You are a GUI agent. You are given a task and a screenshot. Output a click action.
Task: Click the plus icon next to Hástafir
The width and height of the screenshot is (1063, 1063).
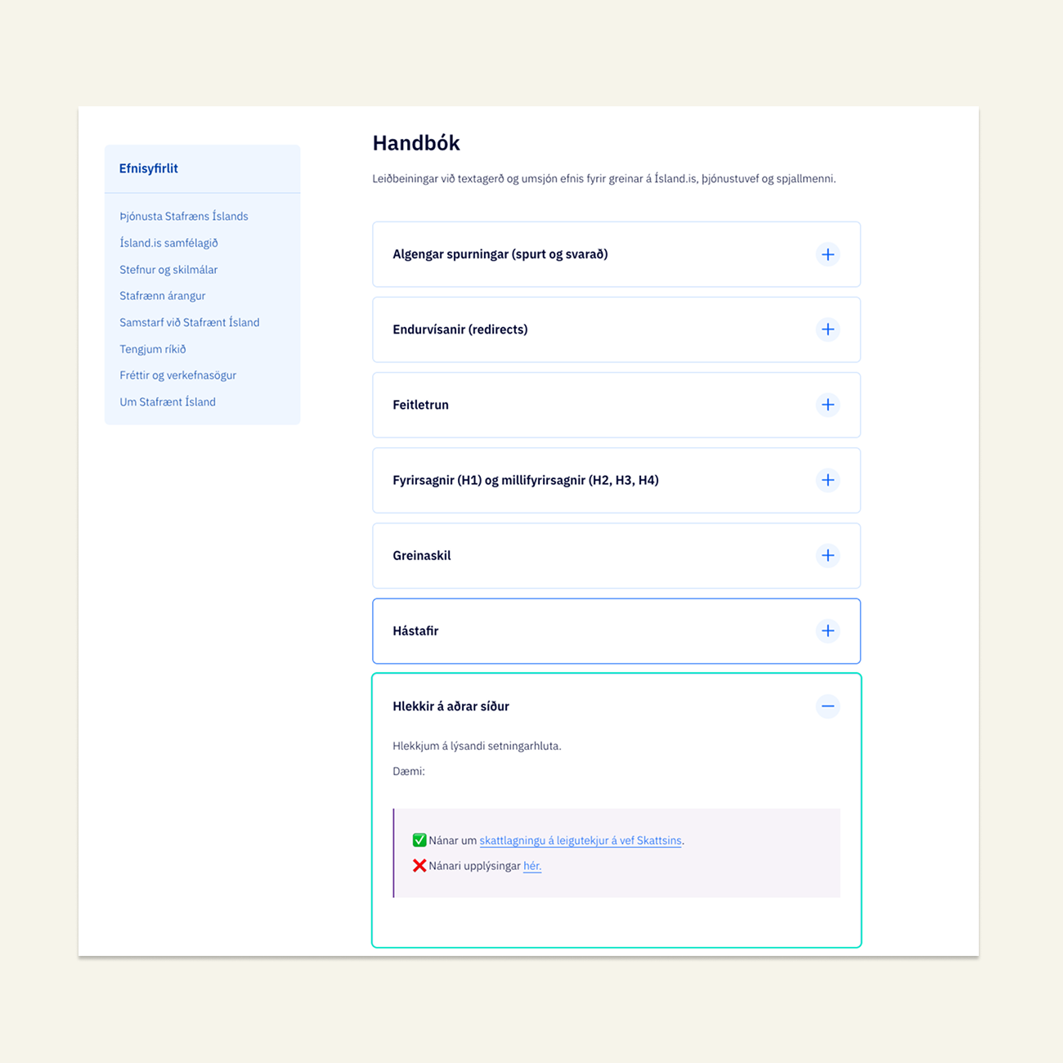828,630
